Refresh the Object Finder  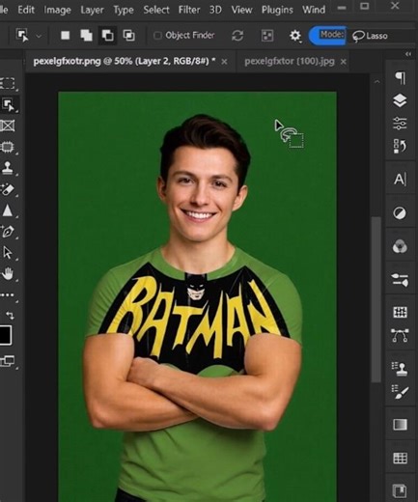(x=237, y=35)
